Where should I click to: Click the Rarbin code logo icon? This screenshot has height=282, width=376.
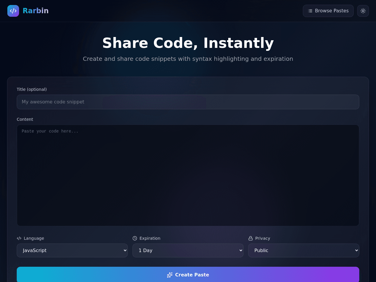pos(13,11)
